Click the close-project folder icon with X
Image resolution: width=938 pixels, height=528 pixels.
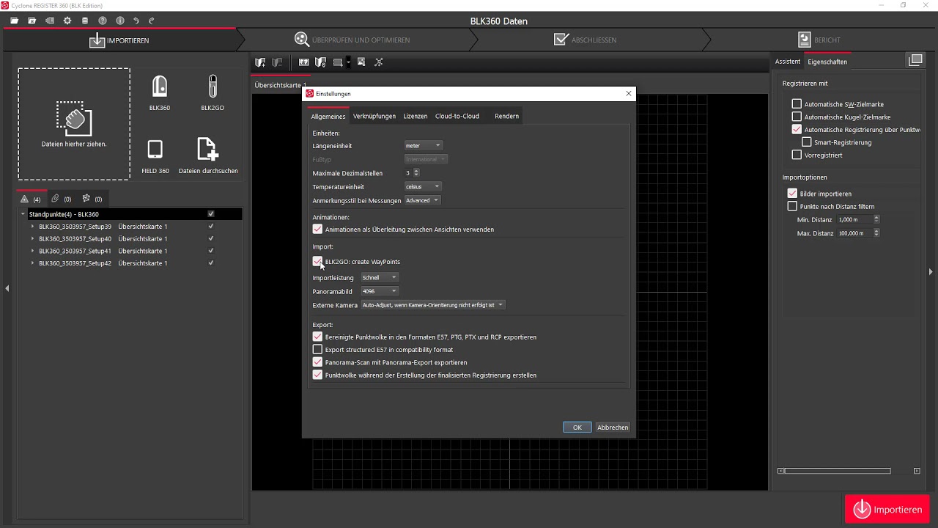(x=32, y=21)
